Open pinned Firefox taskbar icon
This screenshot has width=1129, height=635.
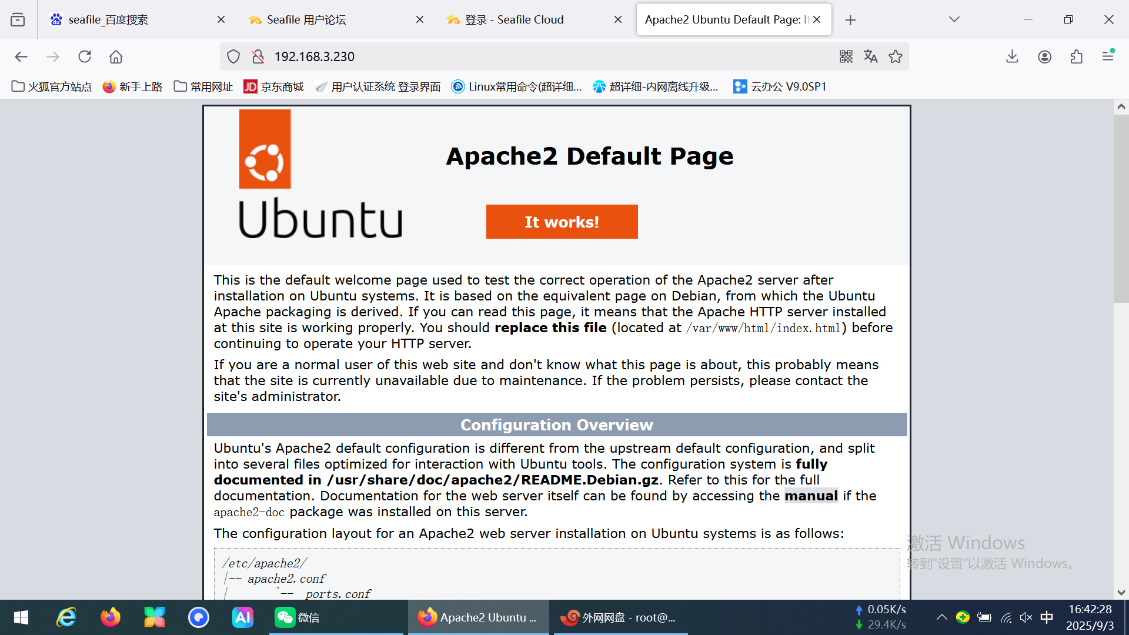(110, 617)
